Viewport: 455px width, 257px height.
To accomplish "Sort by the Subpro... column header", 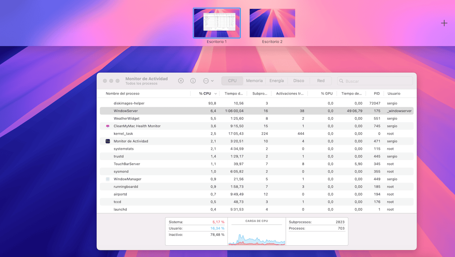I will [260, 94].
